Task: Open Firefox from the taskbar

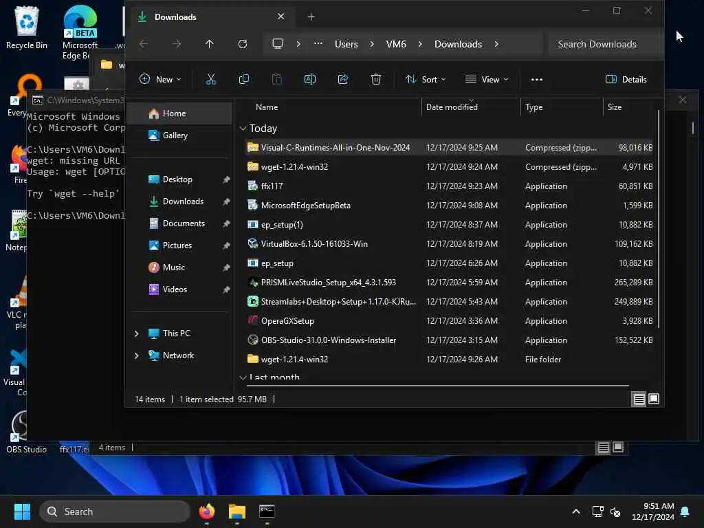Action: click(x=206, y=511)
